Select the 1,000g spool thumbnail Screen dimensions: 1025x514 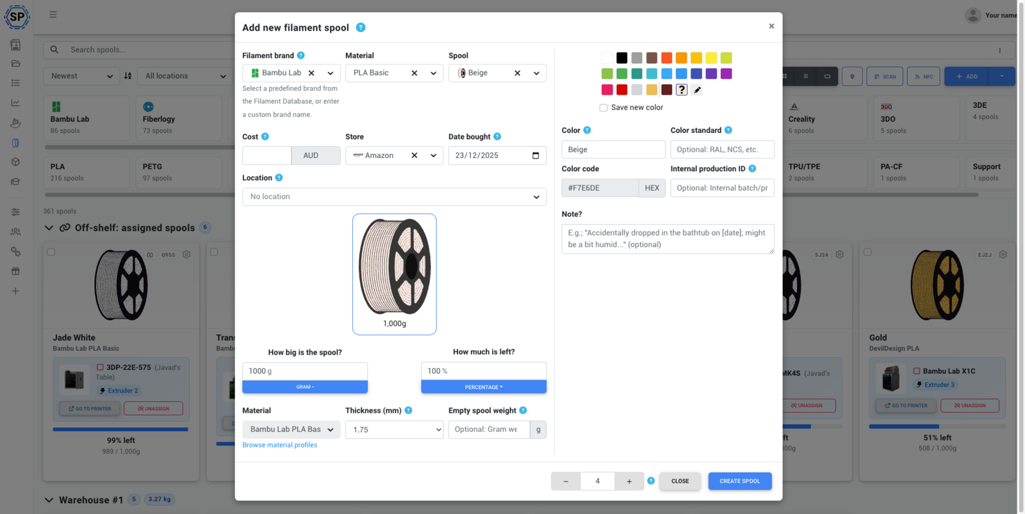tap(395, 274)
